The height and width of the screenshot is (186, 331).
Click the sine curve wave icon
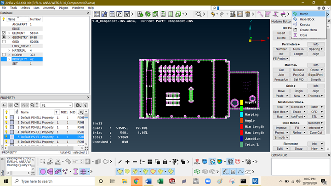click(x=240, y=172)
